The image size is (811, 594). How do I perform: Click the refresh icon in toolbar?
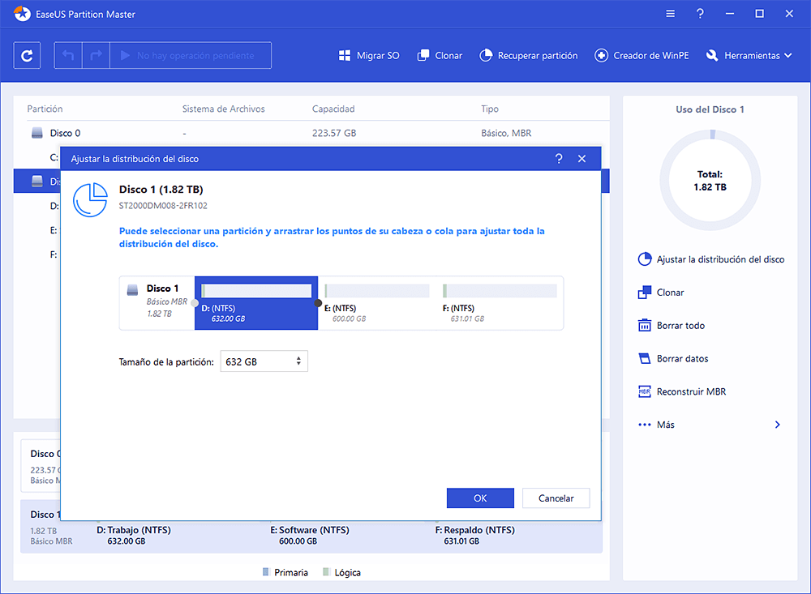click(x=28, y=56)
